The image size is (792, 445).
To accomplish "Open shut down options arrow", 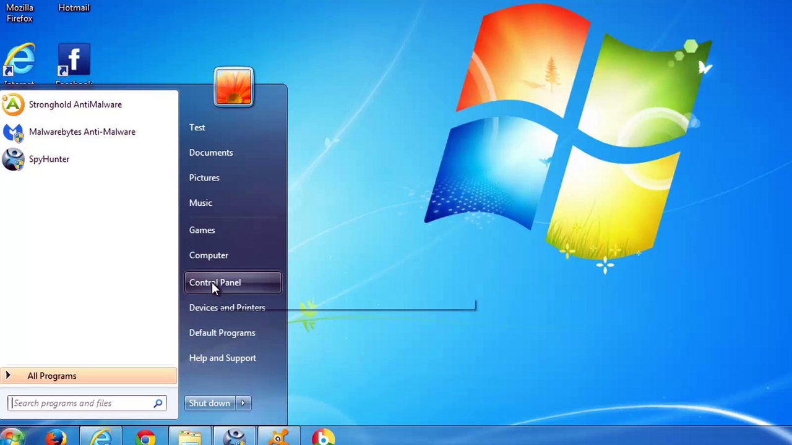I will [x=243, y=403].
